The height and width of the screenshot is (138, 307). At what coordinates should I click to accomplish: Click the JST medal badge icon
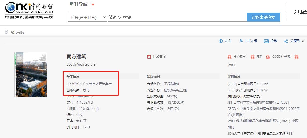pyautogui.click(x=253, y=57)
